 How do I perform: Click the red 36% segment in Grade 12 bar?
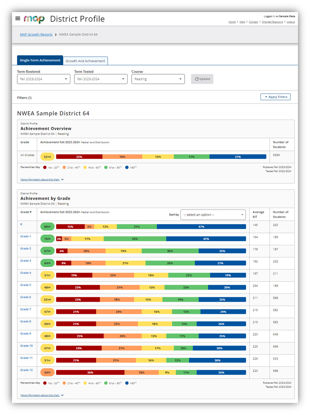[90, 372]
